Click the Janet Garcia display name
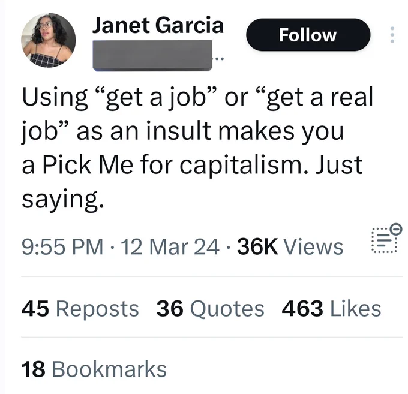The width and height of the screenshot is (408, 394). 158,25
